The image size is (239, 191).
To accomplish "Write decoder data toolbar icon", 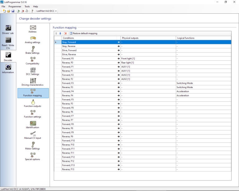I will (x=22, y=11).
